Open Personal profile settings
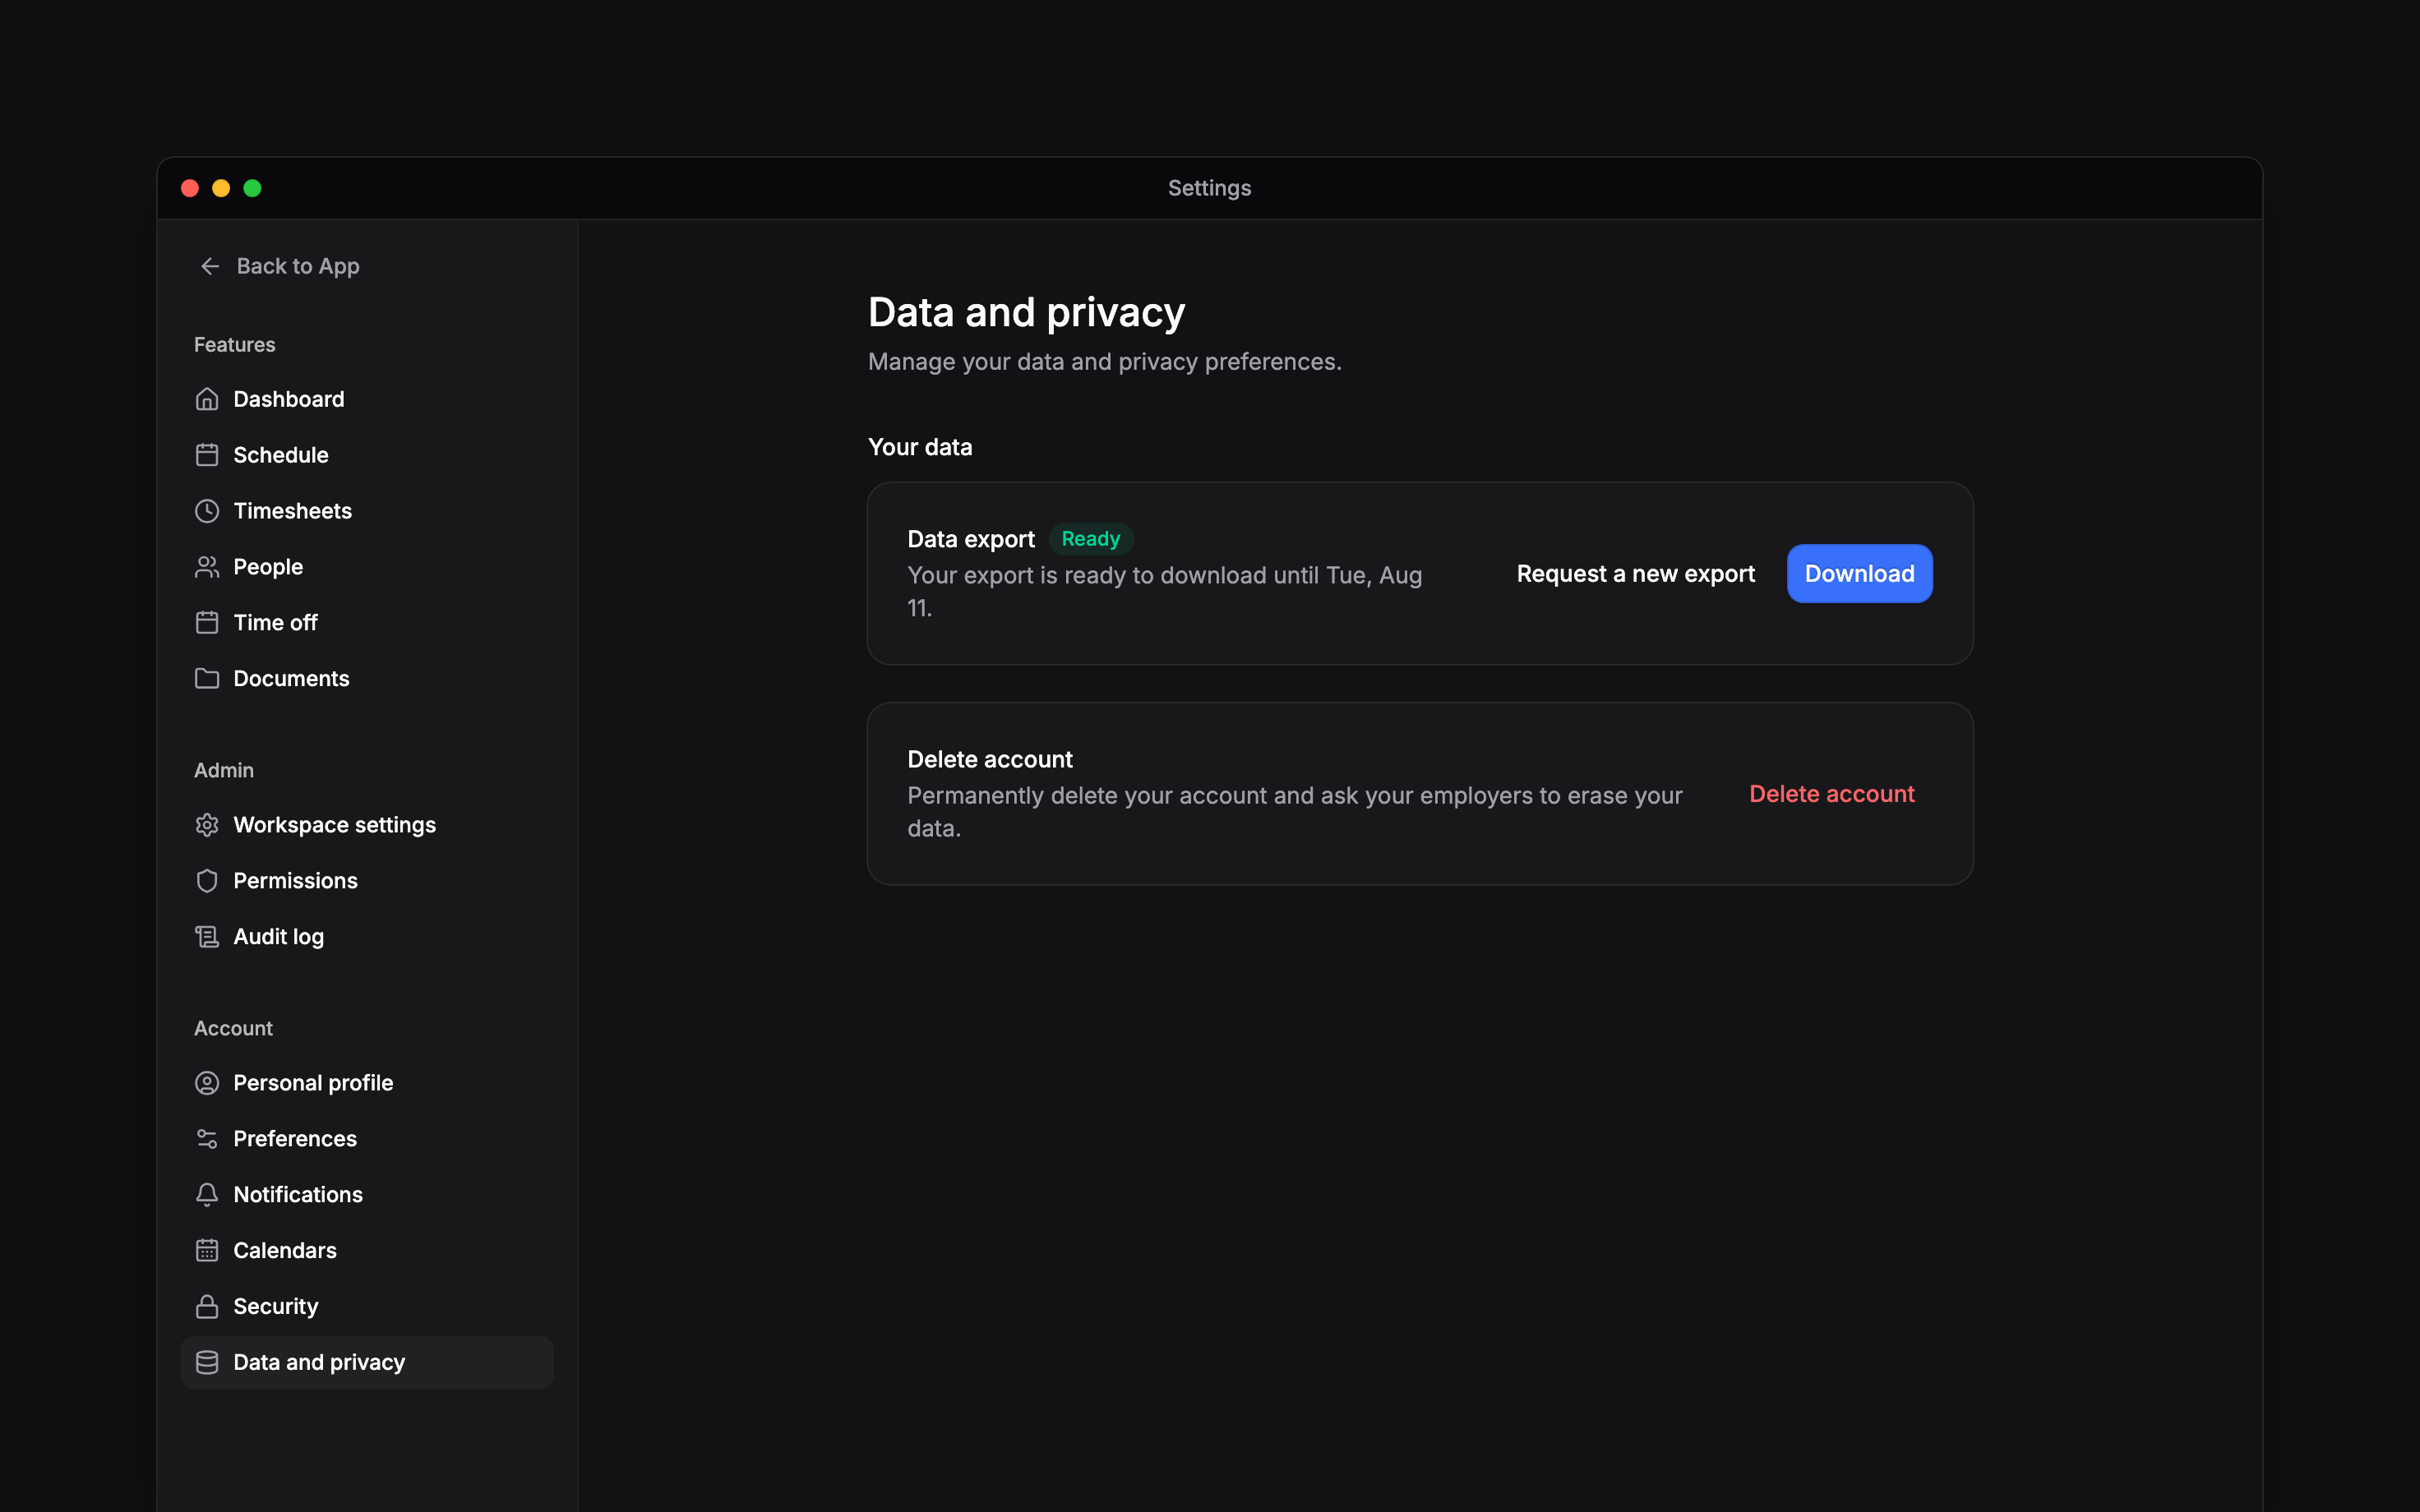The image size is (2420, 1512). click(367, 1083)
